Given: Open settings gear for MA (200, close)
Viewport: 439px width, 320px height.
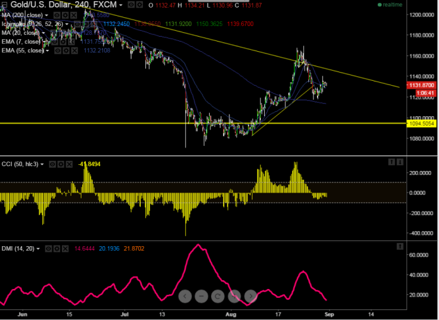Looking at the screenshot, I should pos(65,15).
